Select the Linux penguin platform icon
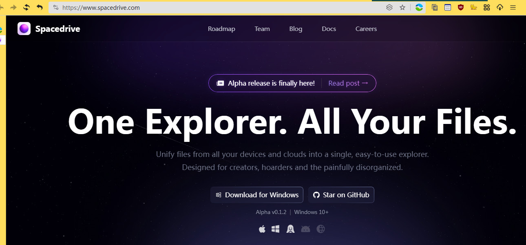The height and width of the screenshot is (245, 526). pos(290,229)
